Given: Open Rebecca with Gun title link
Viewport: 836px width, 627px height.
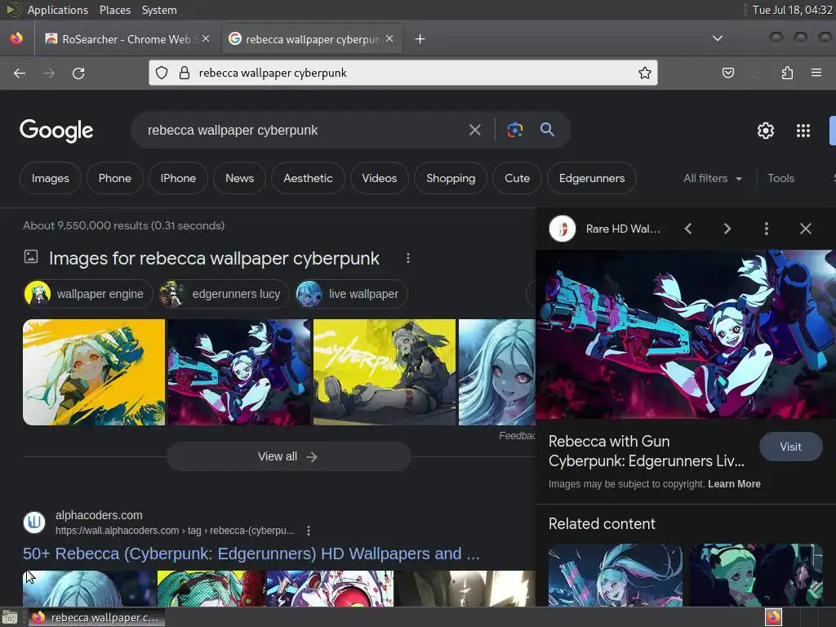Looking at the screenshot, I should 647,451.
